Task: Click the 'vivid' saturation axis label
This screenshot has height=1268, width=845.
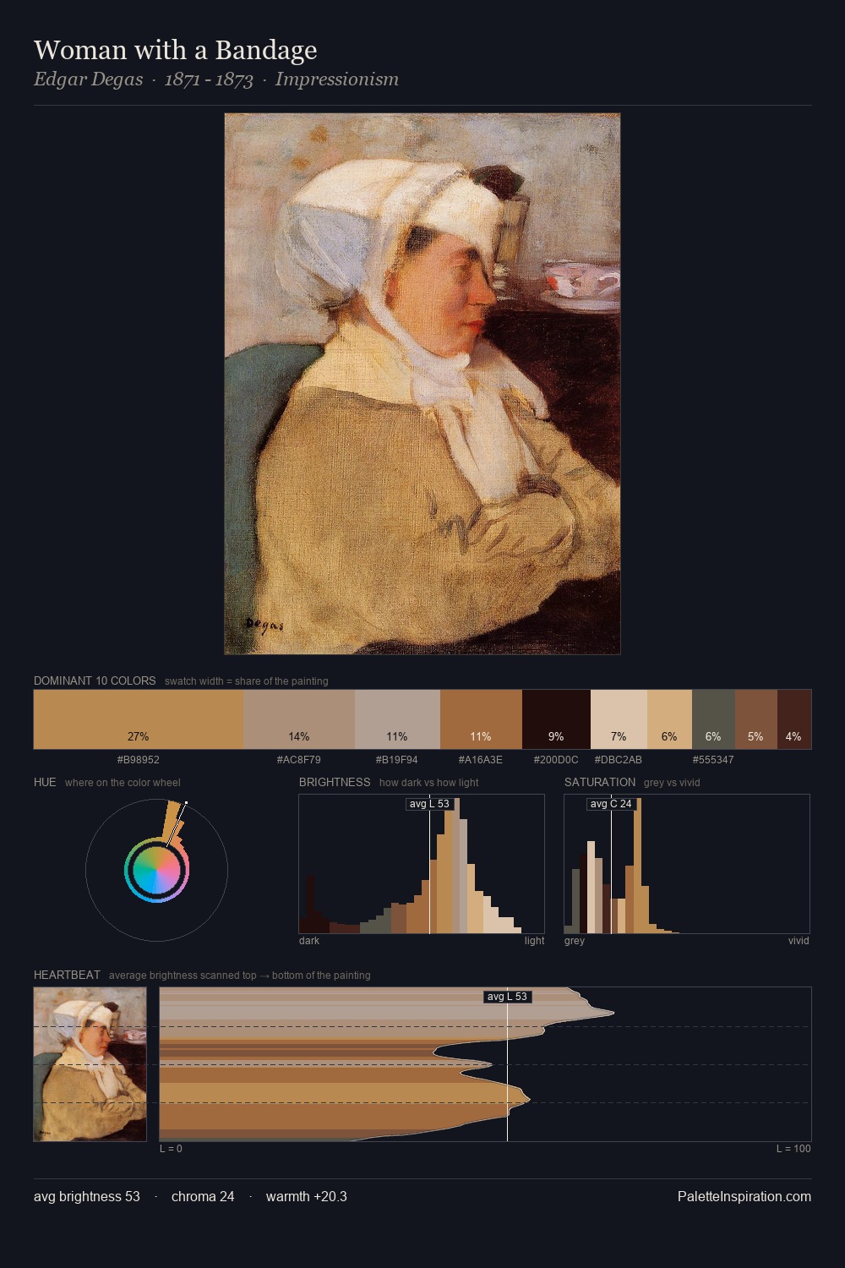Action: pos(799,941)
